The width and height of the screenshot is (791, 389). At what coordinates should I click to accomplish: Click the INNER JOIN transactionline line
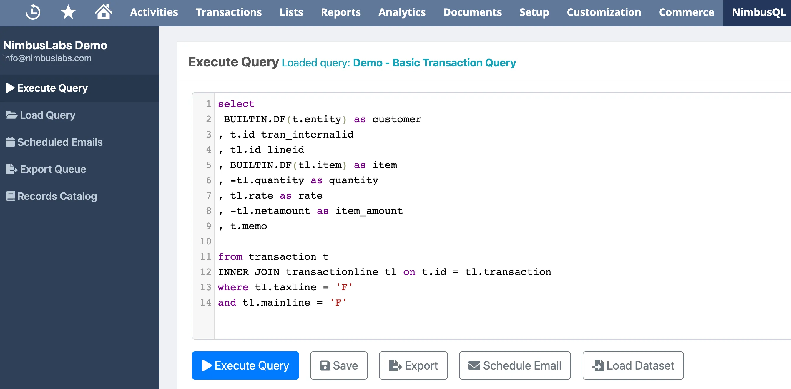pyautogui.click(x=384, y=272)
